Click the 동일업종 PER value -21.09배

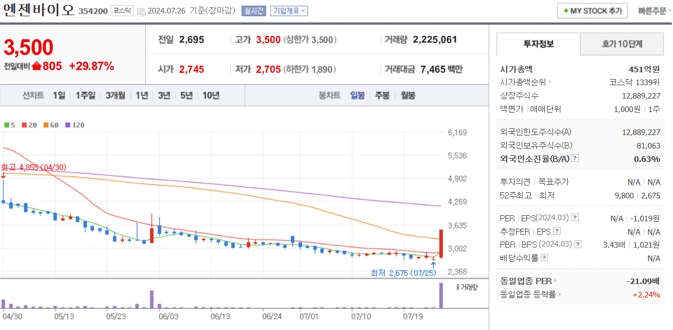[x=643, y=281]
